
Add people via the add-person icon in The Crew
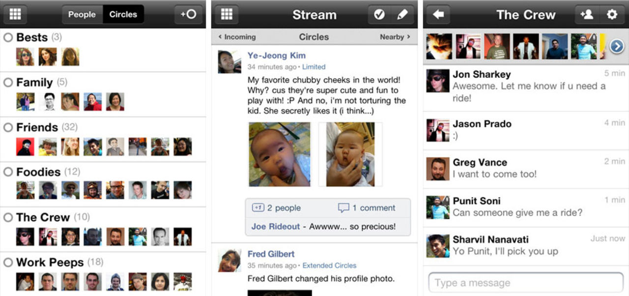coord(587,14)
